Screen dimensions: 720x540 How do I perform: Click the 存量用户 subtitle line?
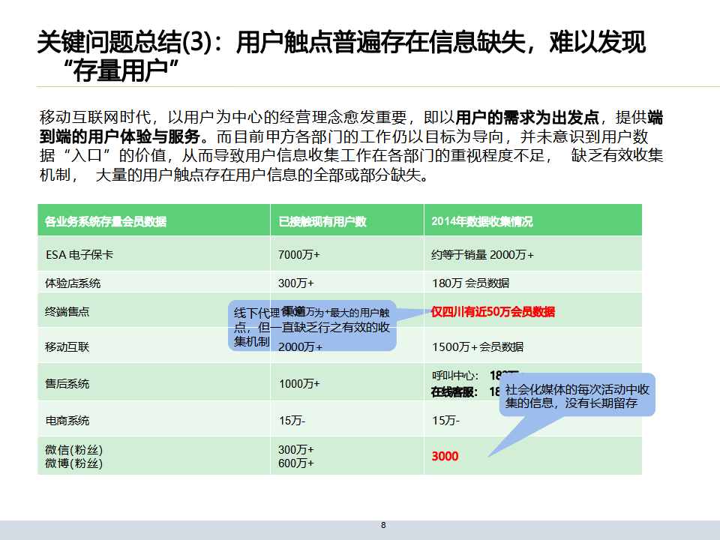coord(121,70)
